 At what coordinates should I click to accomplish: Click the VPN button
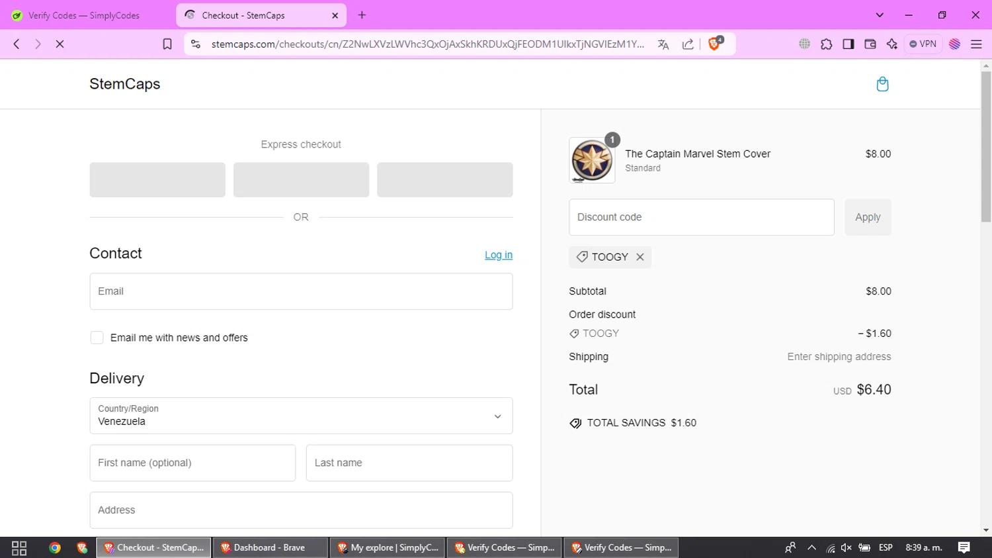click(x=923, y=44)
